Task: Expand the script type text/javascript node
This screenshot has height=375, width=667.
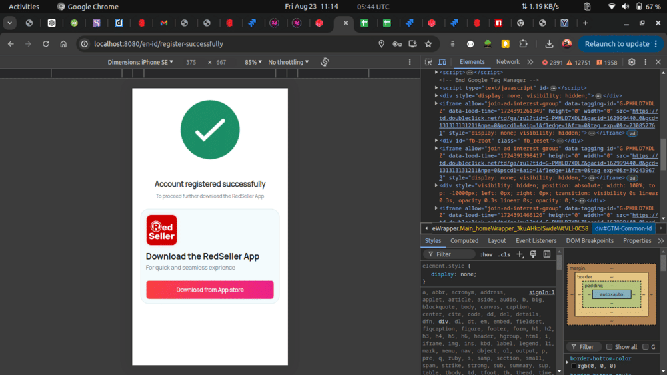Action: (x=436, y=87)
